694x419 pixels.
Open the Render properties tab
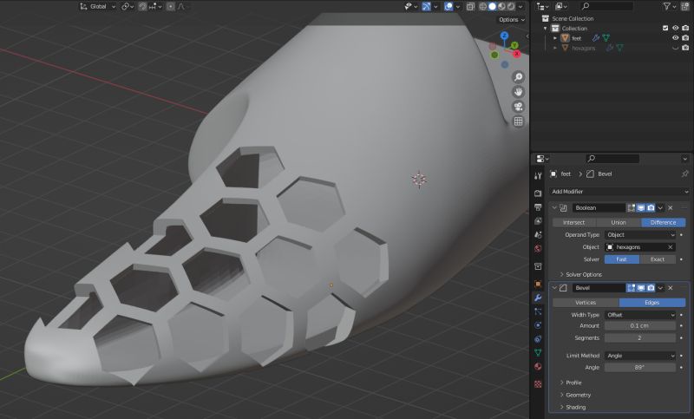[538, 193]
